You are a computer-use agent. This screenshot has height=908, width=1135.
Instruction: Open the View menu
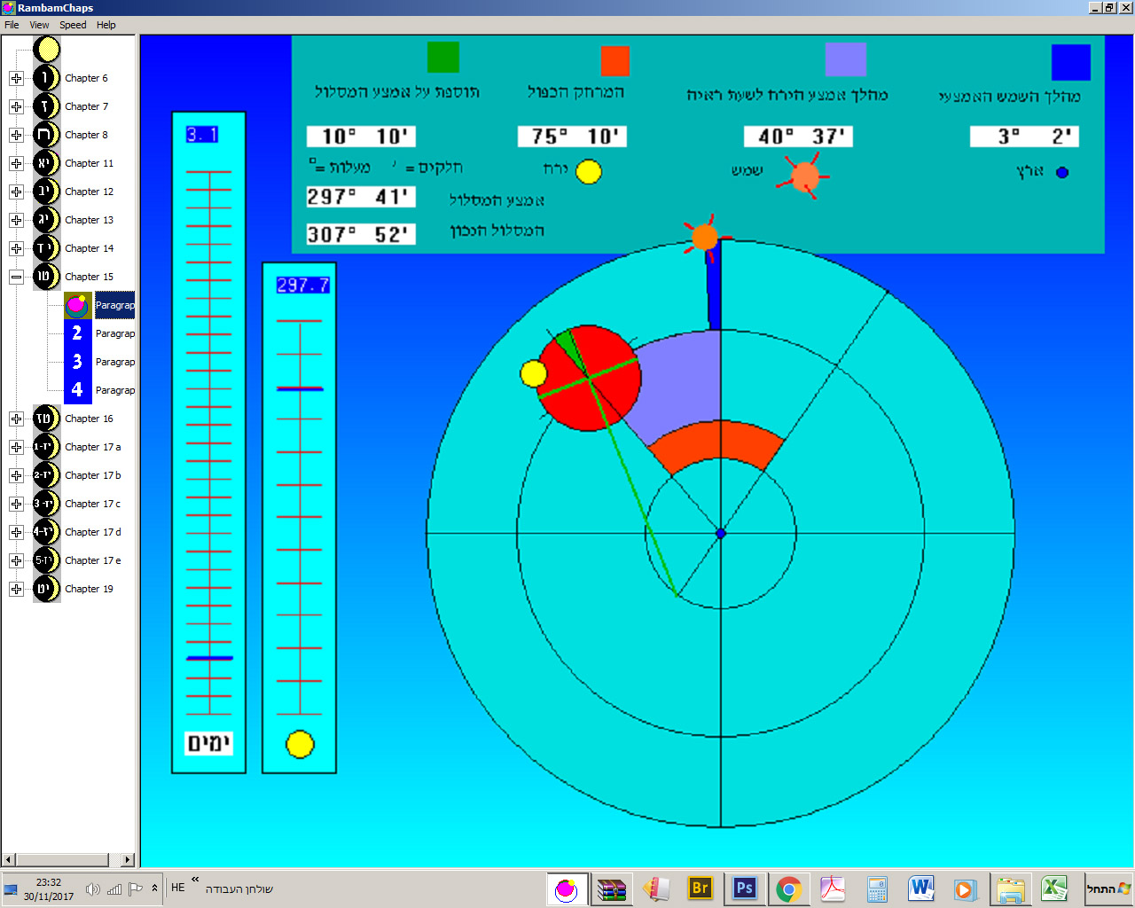[x=39, y=25]
